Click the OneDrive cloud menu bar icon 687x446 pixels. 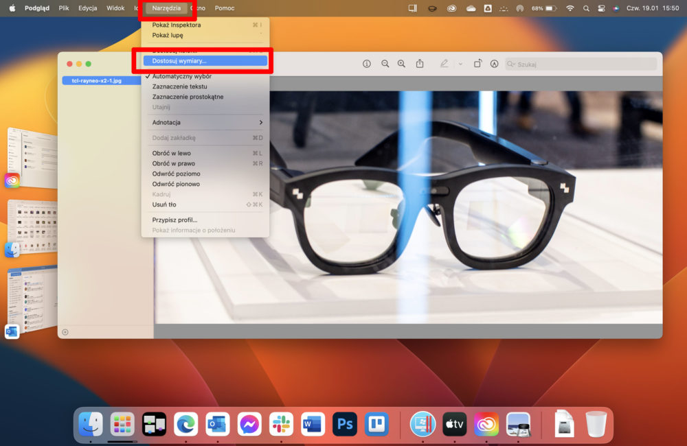pyautogui.click(x=471, y=8)
